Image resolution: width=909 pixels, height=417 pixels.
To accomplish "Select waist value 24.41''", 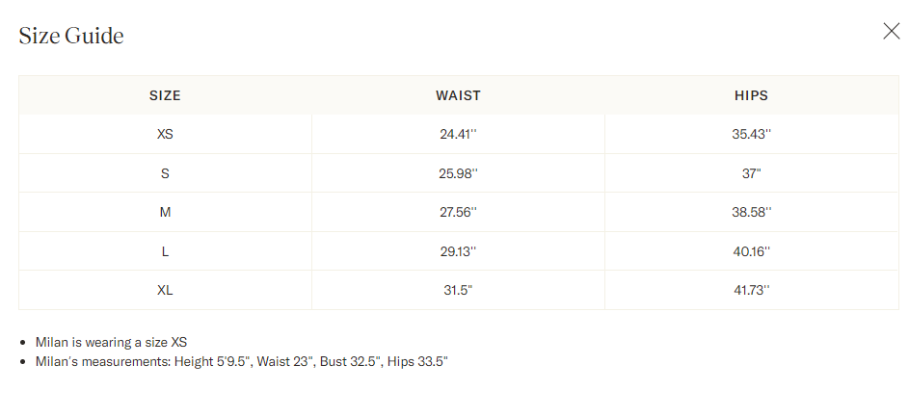I will pos(459,135).
